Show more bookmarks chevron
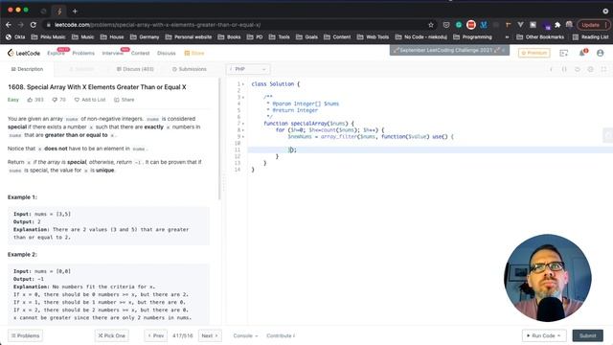 pyautogui.click(x=507, y=37)
